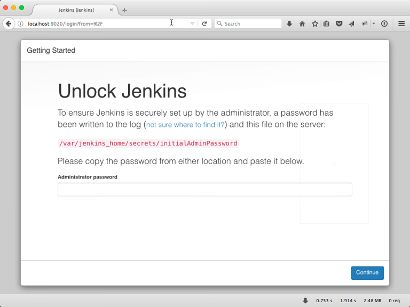Image resolution: width=410 pixels, height=307 pixels.
Task: Click the browser back arrow button
Action: coord(9,23)
